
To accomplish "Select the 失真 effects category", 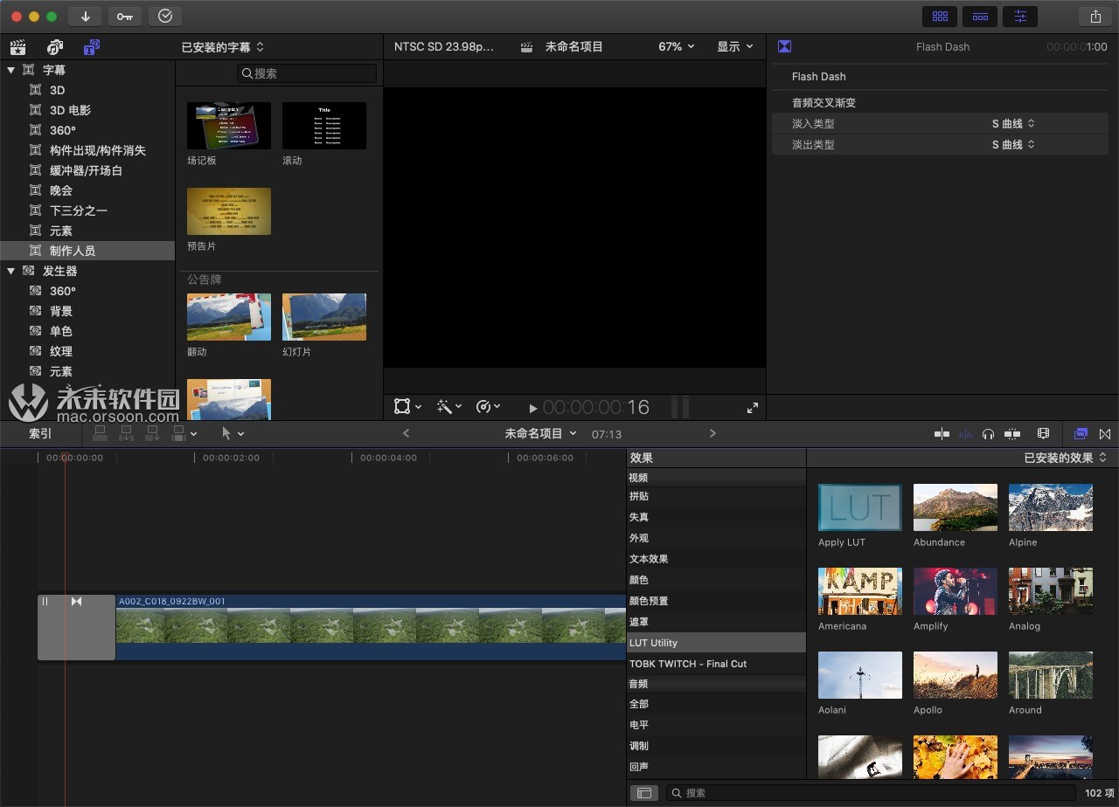I will click(716, 517).
